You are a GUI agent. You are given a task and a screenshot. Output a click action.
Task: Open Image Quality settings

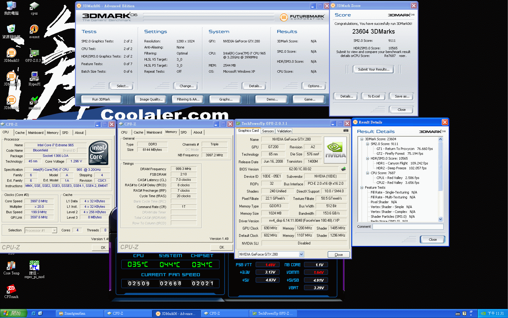click(x=151, y=99)
